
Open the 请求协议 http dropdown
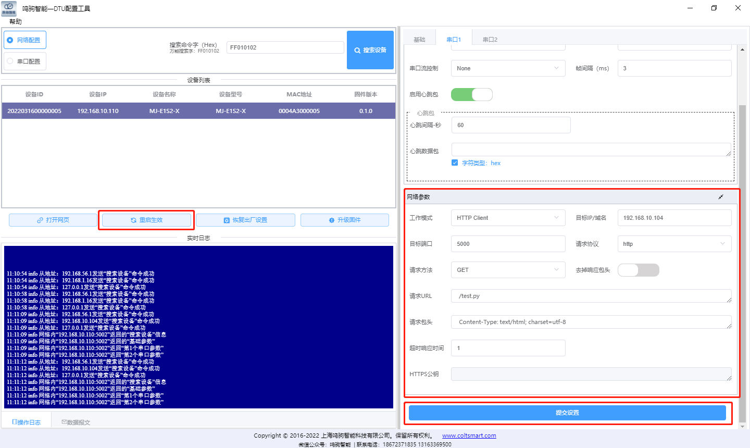point(674,244)
